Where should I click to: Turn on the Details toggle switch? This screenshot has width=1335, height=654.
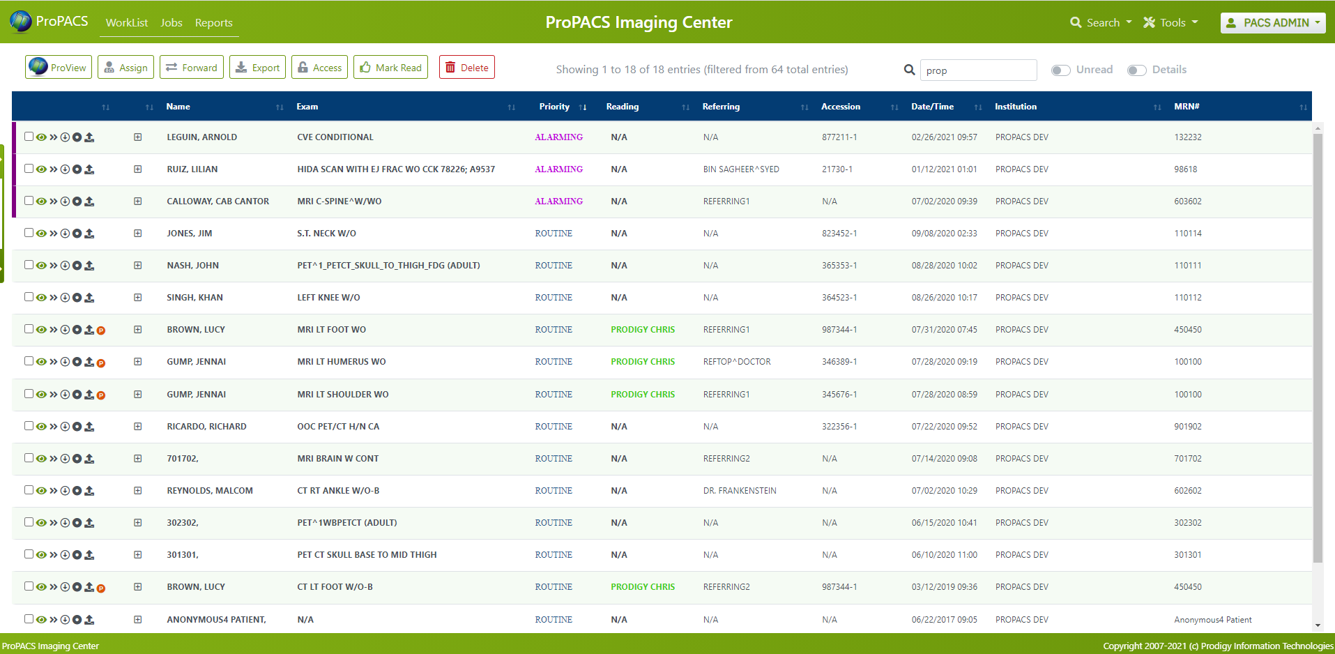click(1137, 70)
